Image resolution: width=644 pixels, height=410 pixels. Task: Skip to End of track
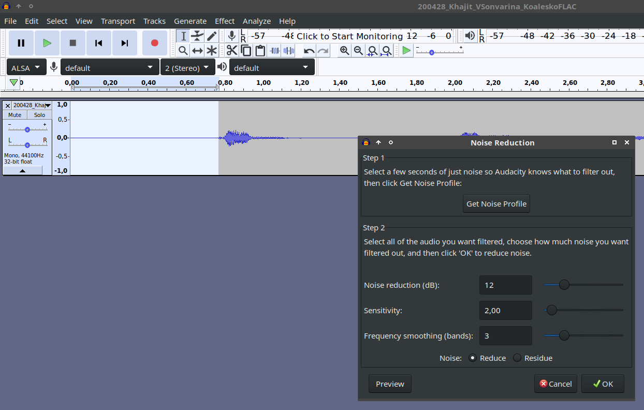pos(124,43)
